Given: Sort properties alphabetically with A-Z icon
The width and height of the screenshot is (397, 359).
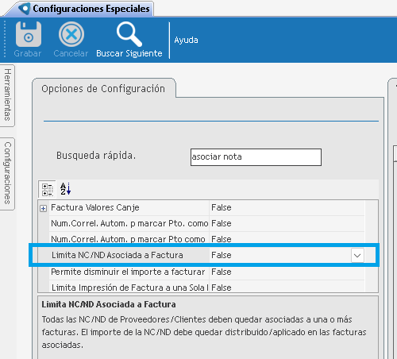Looking at the screenshot, I should [65, 189].
